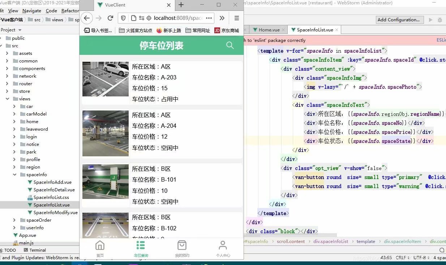446x265 pixels.
Task: Select the 车位查询 list icon in bottom nav
Action: point(141,246)
